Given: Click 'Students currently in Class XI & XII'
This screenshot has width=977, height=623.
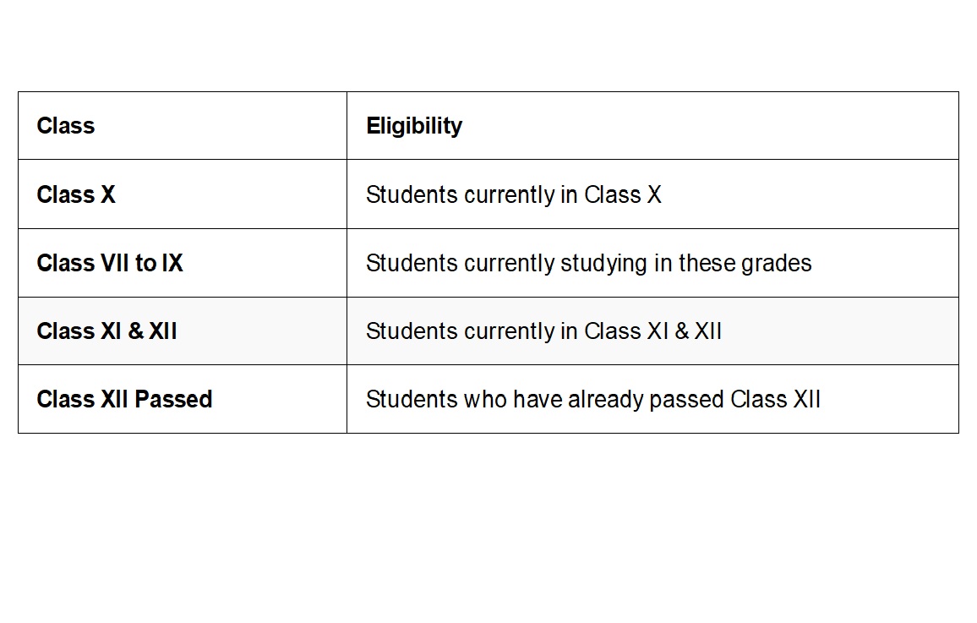Looking at the screenshot, I should (x=544, y=331).
